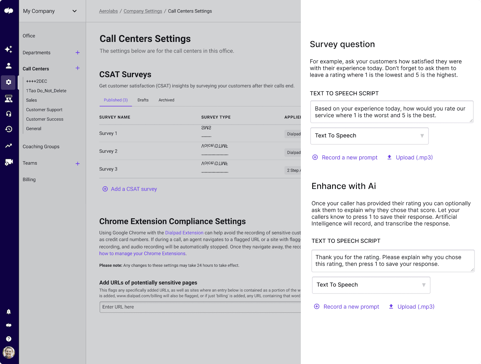Image resolution: width=481 pixels, height=364 pixels.
Task: Click the Dialpad logo icon
Action: [x=9, y=11]
